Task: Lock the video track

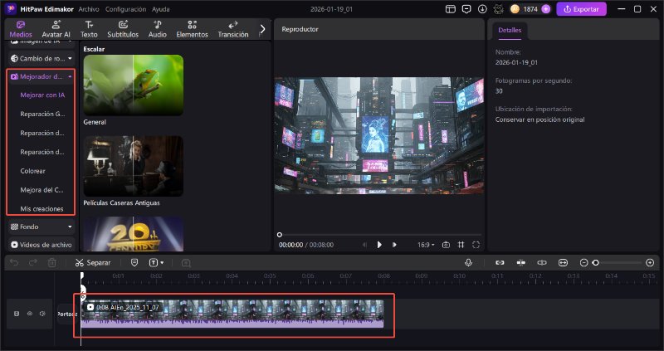Action: point(17,314)
